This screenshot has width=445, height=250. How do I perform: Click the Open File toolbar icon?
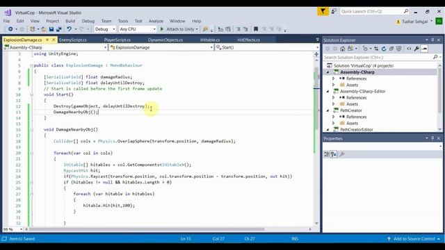pos(44,29)
